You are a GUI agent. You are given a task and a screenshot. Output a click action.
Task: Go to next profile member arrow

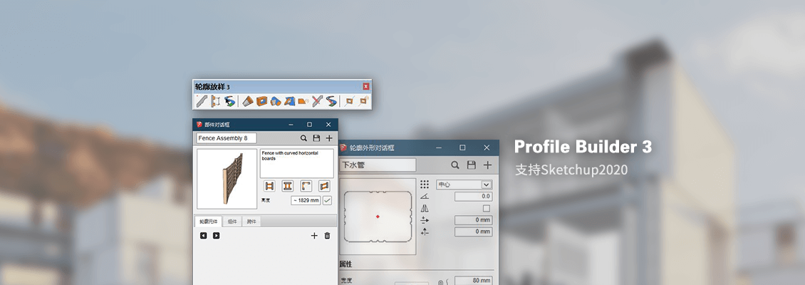pos(216,235)
